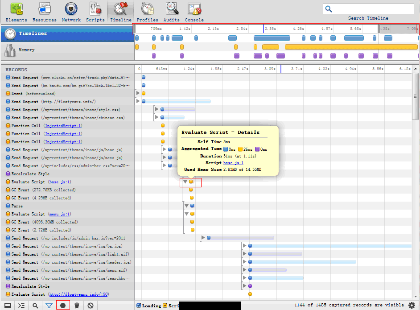Select Send Request header.jpg record
This screenshot has width=420, height=310.
click(x=67, y=262)
